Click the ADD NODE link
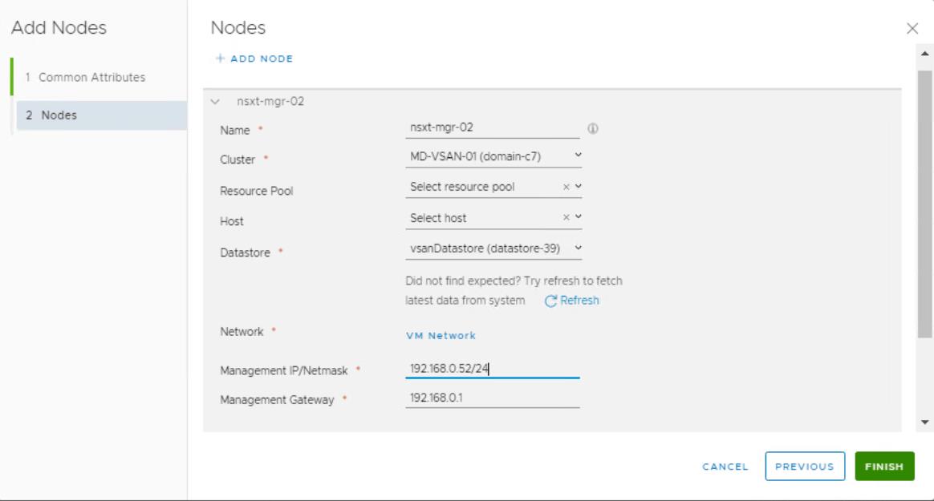This screenshot has height=501, width=934. click(x=262, y=59)
